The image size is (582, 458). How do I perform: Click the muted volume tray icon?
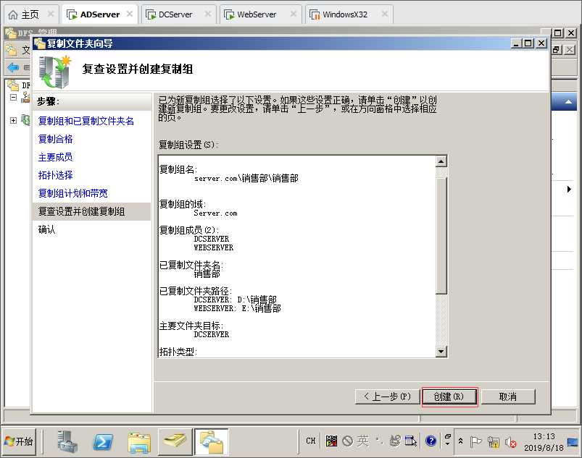coord(511,441)
